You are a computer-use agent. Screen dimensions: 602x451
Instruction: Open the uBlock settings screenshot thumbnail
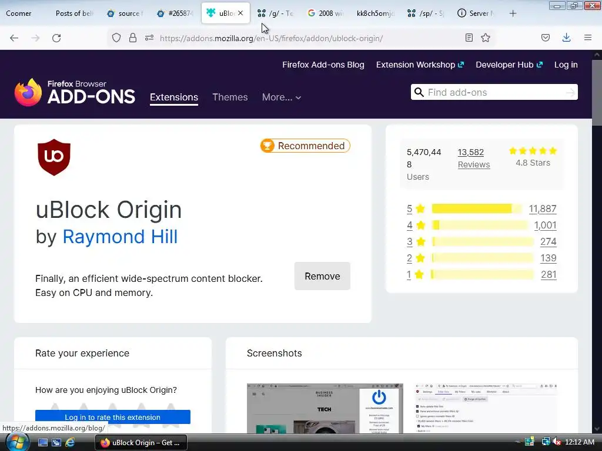pyautogui.click(x=486, y=409)
